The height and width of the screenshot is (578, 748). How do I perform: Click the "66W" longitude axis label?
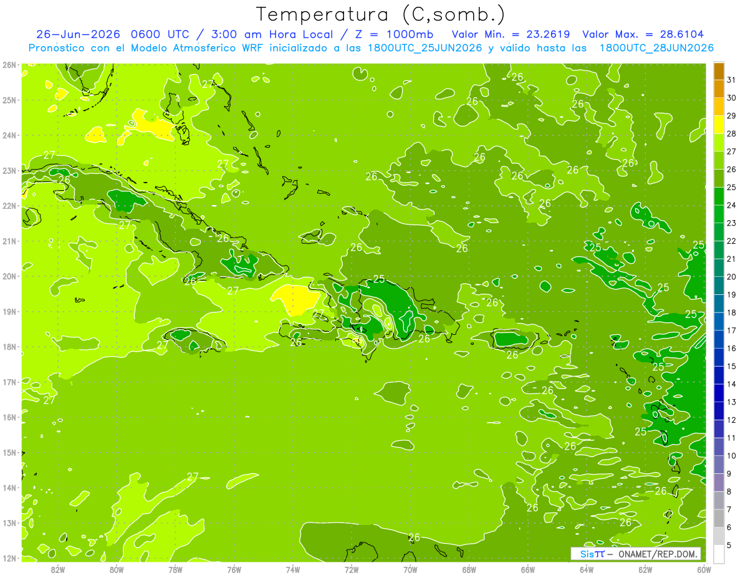point(527,570)
